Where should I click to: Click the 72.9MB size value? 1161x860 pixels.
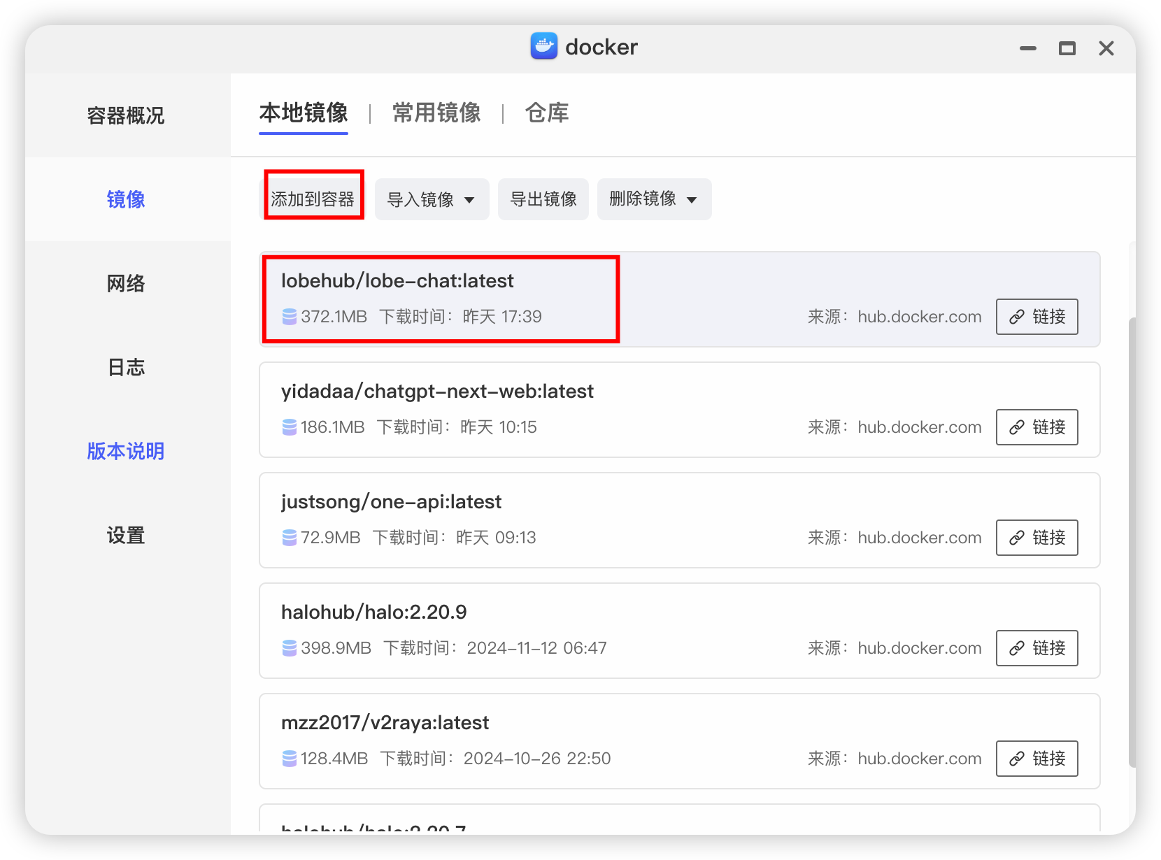(x=331, y=538)
